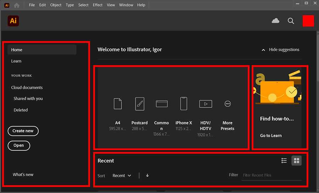
Task: Switch recent files to list view
Action: tap(284, 161)
